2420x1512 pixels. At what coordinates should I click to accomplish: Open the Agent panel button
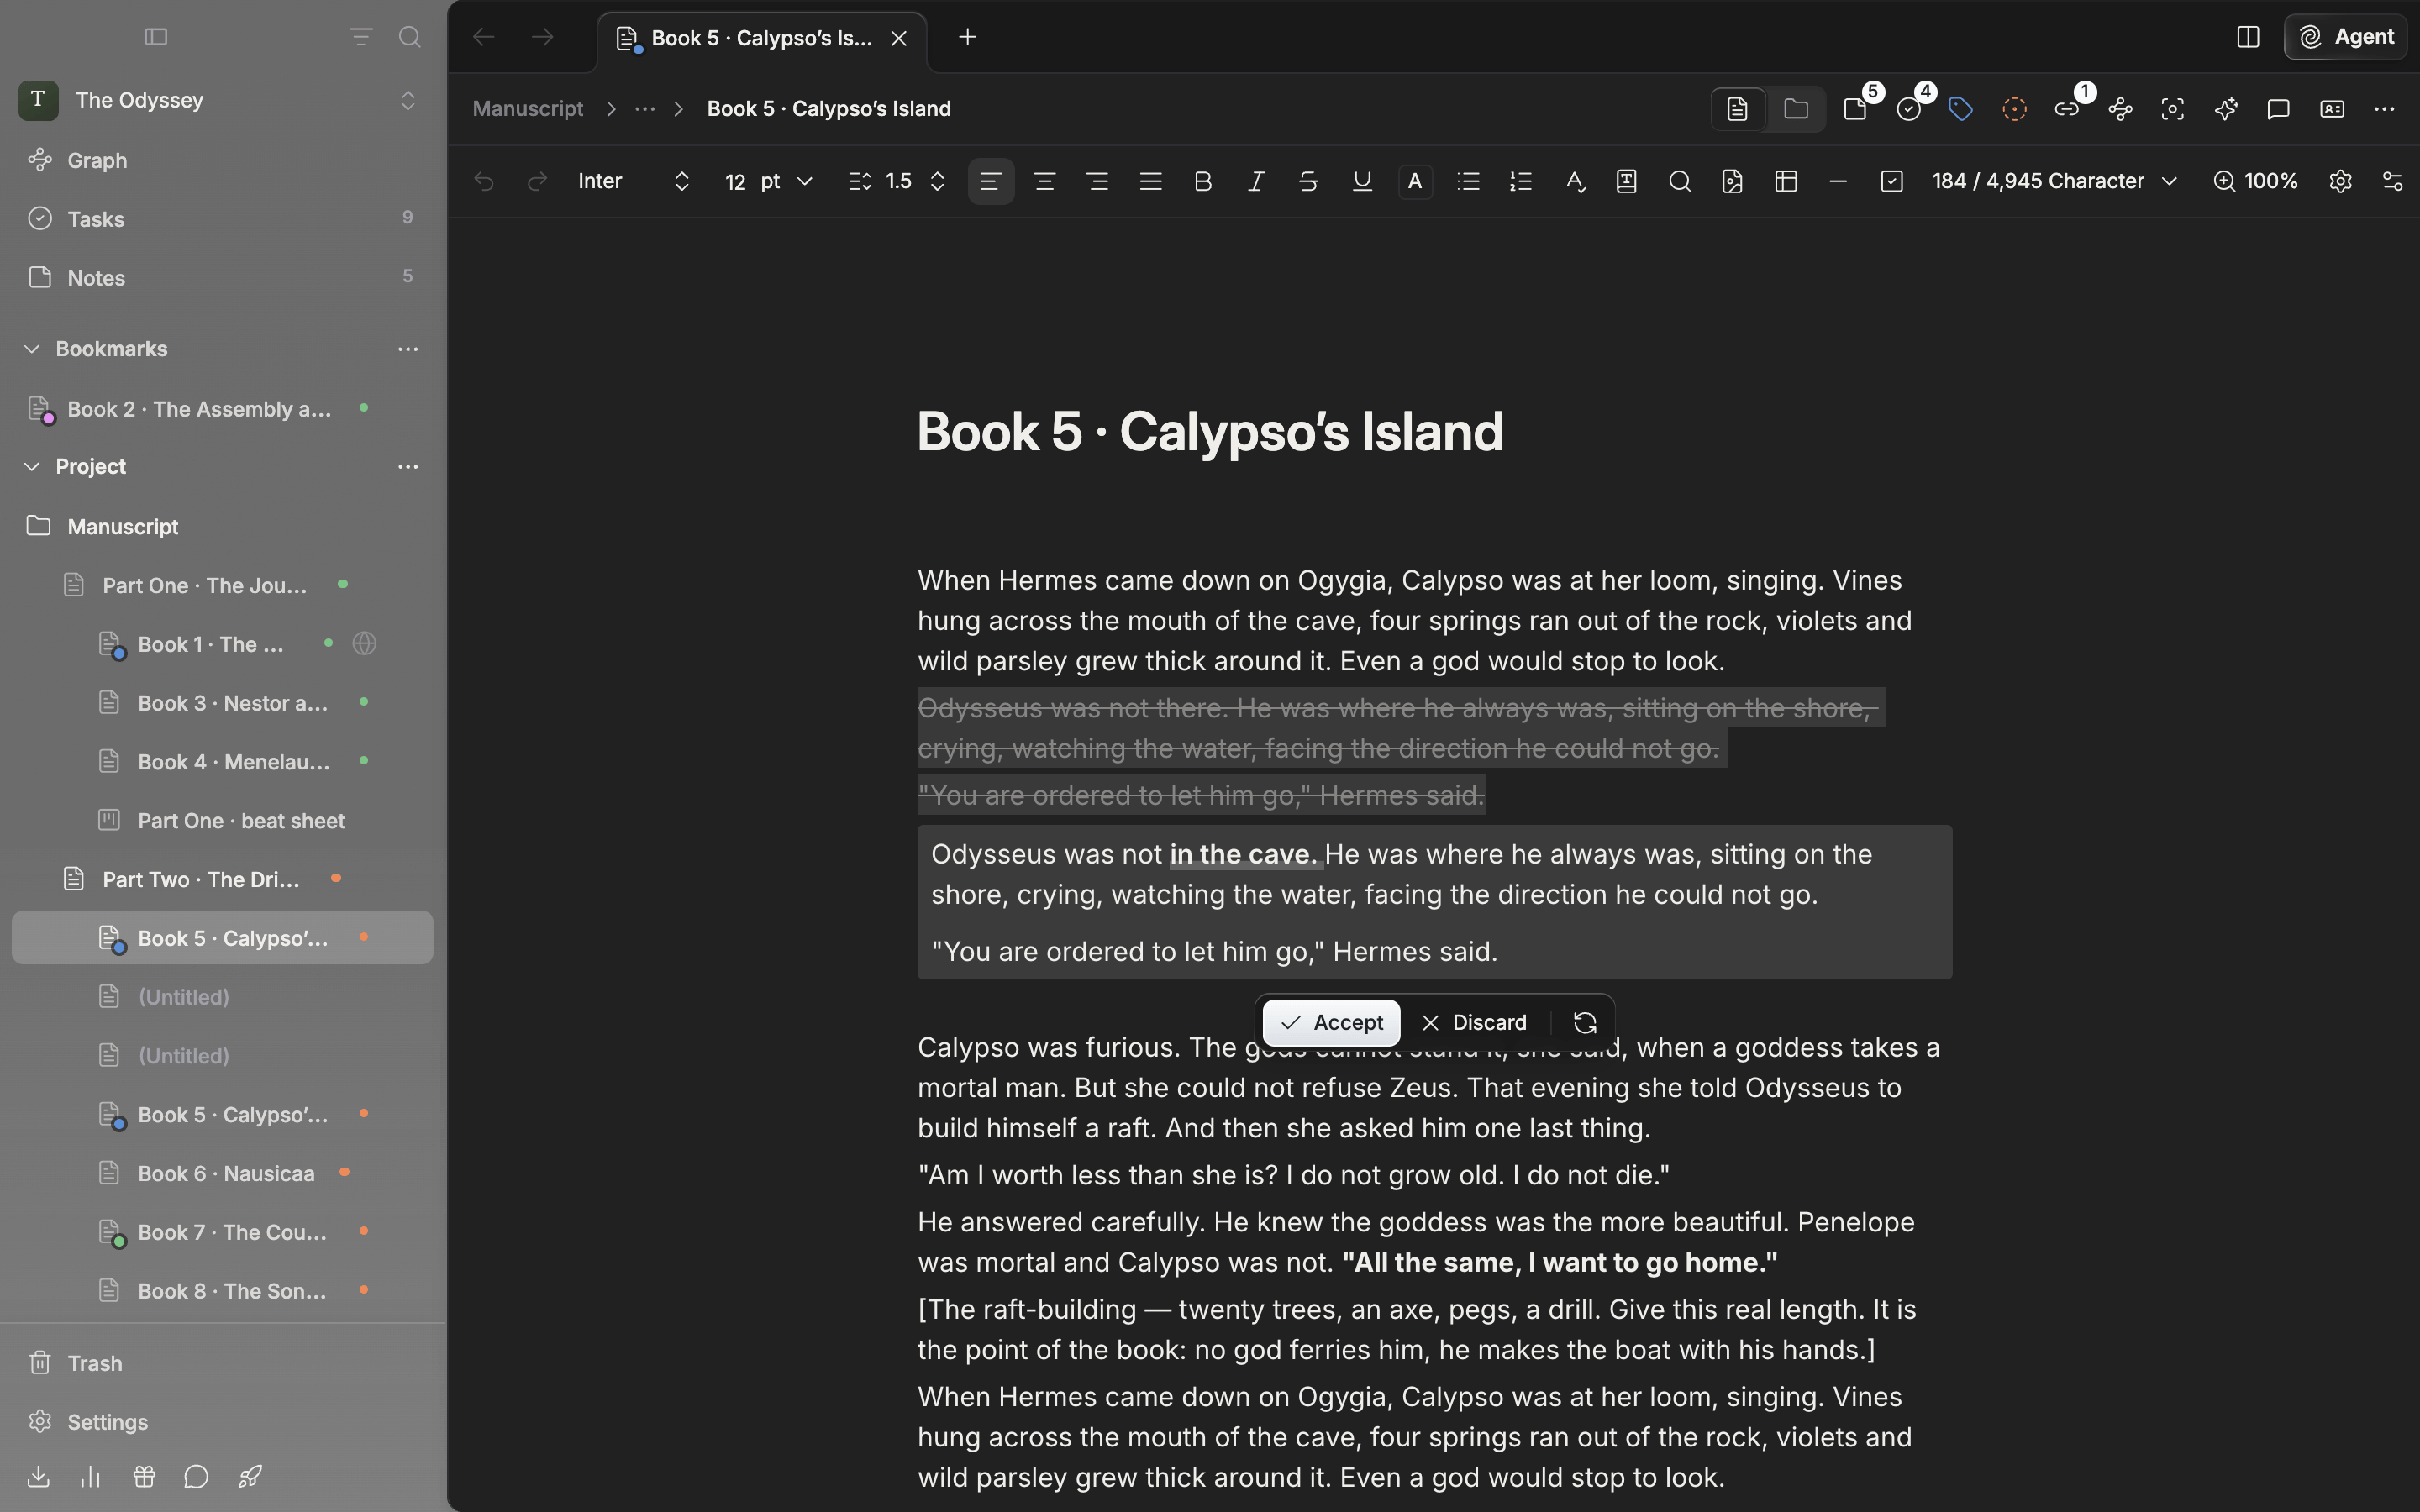click(2345, 37)
